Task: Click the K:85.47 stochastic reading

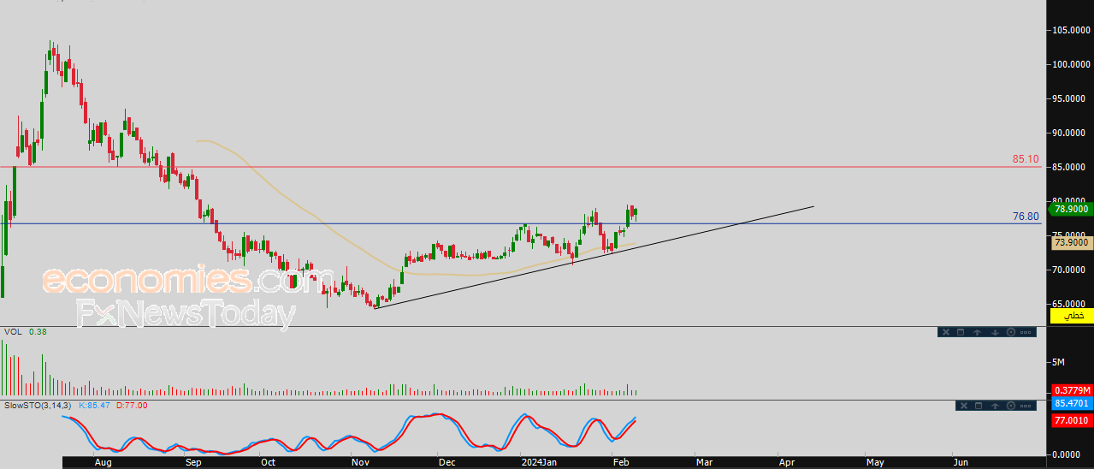Action: click(x=95, y=406)
